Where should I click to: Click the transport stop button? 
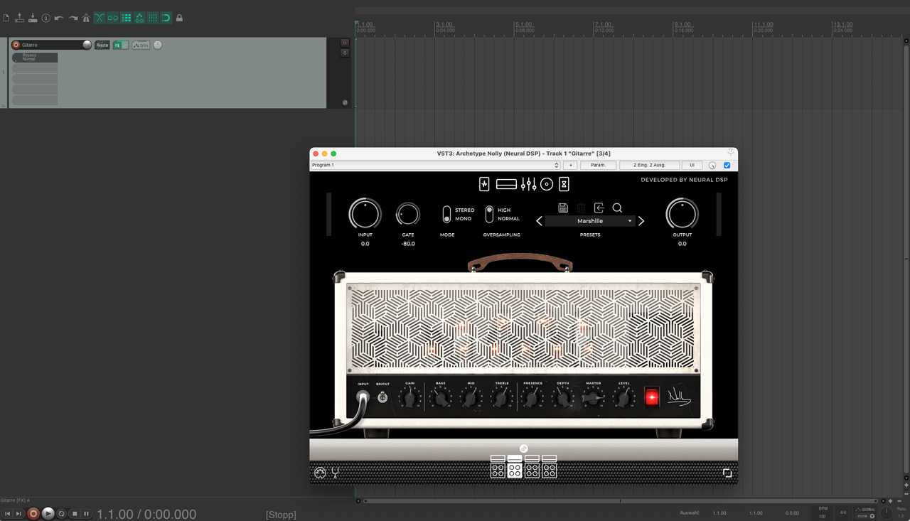tap(74, 513)
